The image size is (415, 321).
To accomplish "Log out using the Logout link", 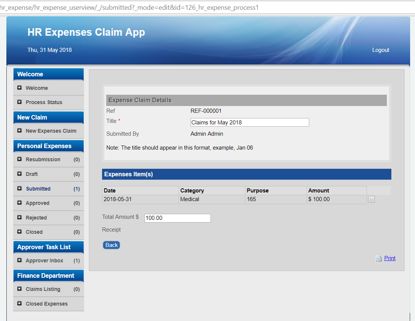I will pos(380,50).
